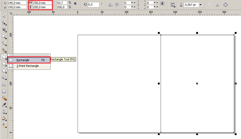This screenshot has height=139, width=241.
Task: Increase the bottom-right corner roundness value
Action: pos(157,7)
